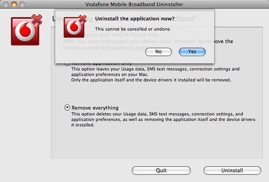Minimize the window using the yellow button

(13, 4)
